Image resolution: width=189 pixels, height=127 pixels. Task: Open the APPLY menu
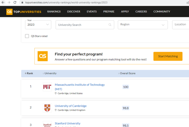(125, 12)
